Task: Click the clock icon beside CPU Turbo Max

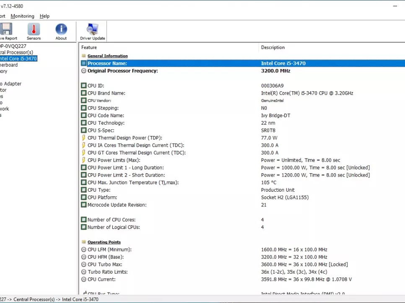Action: tap(84, 264)
